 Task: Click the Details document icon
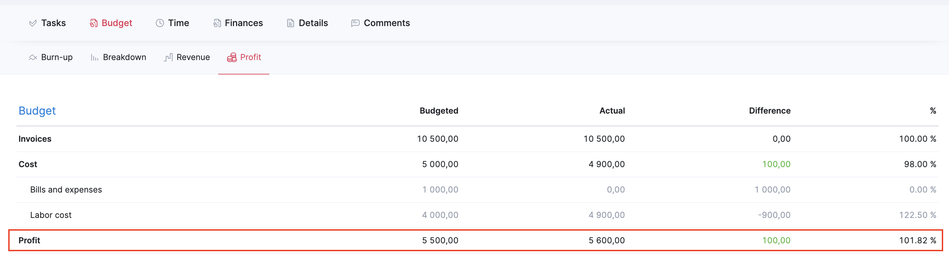click(x=290, y=23)
